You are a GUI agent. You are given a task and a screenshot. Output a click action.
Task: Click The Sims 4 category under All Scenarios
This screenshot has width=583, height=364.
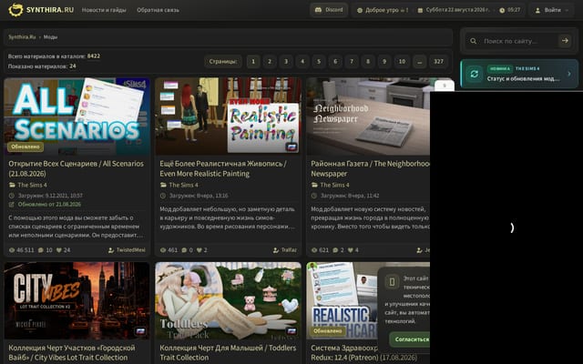(33, 185)
